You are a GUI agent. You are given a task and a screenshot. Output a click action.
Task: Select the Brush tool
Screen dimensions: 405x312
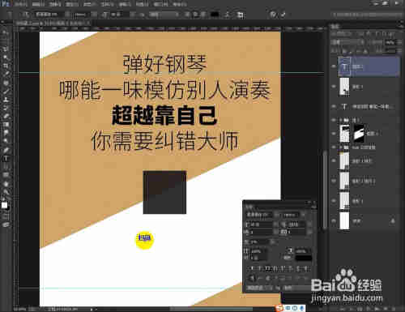click(x=6, y=91)
